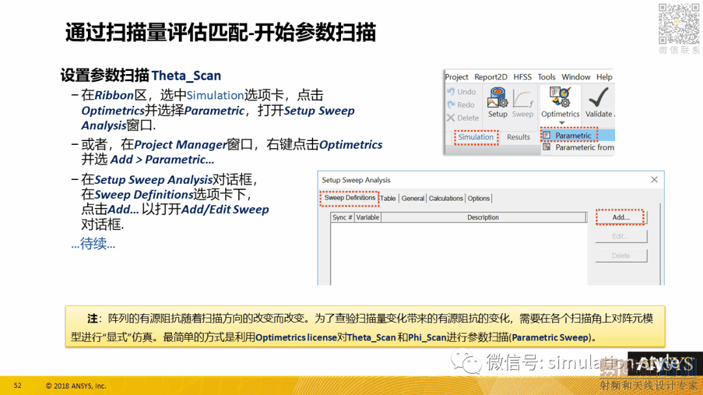Viewport: 703px width, 395px height.
Task: Open the Window menu
Action: click(x=575, y=77)
